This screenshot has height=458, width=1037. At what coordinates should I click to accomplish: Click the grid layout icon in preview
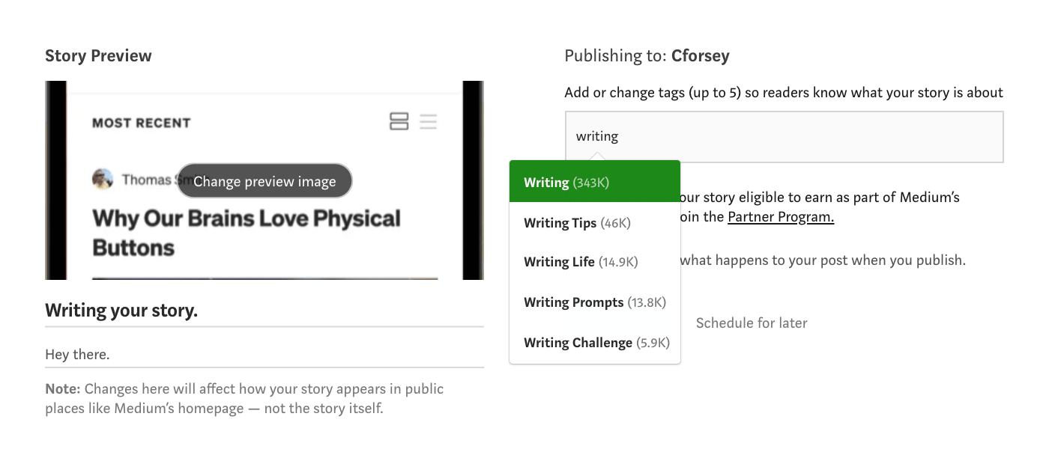pyautogui.click(x=399, y=121)
